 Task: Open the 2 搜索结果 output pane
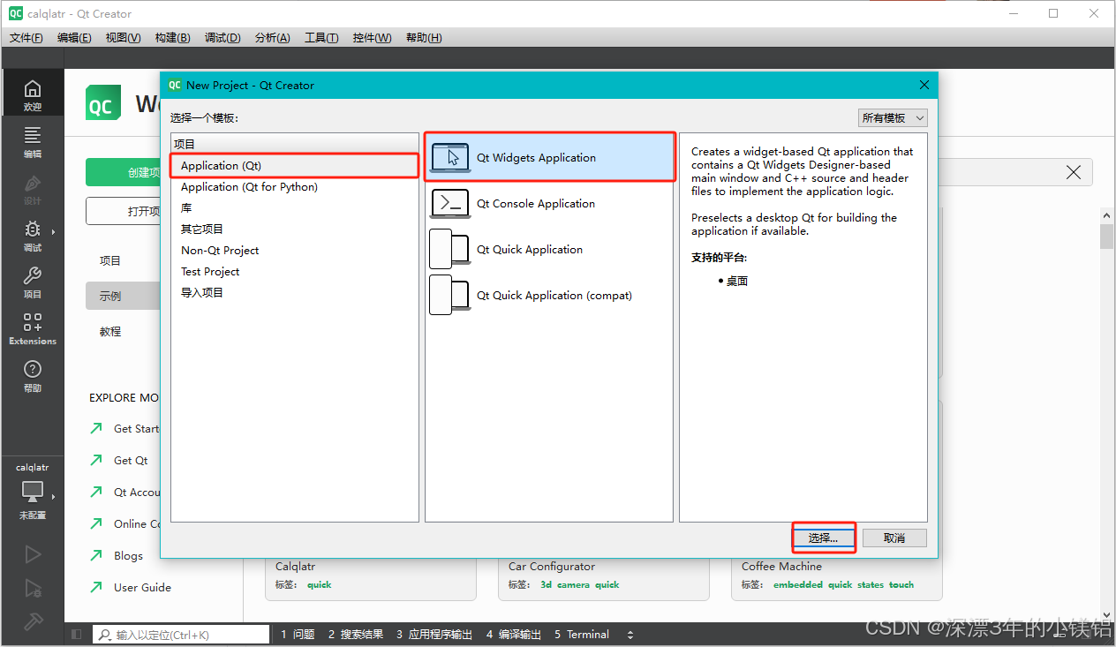[355, 635]
